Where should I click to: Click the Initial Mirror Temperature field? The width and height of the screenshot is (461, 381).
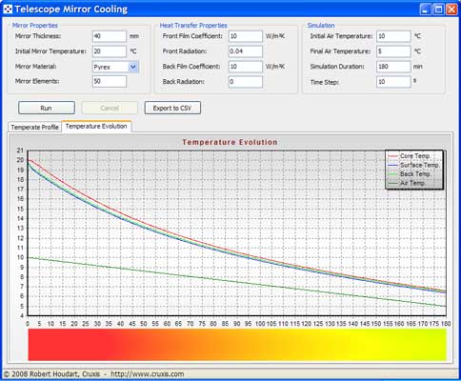pos(110,51)
